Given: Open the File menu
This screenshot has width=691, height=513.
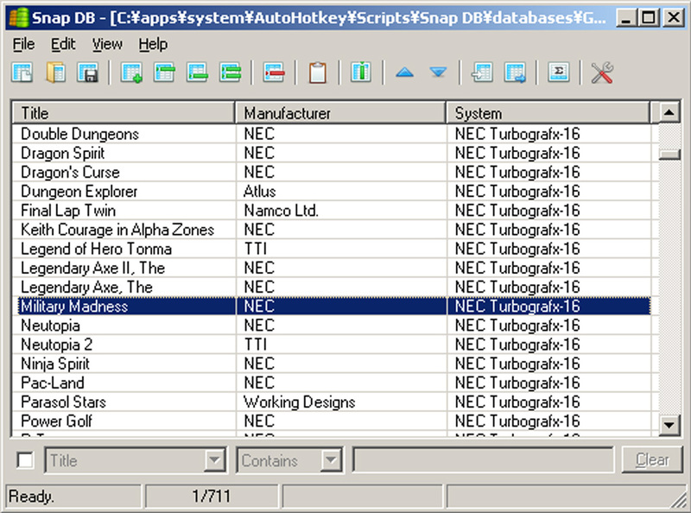Looking at the screenshot, I should [23, 44].
